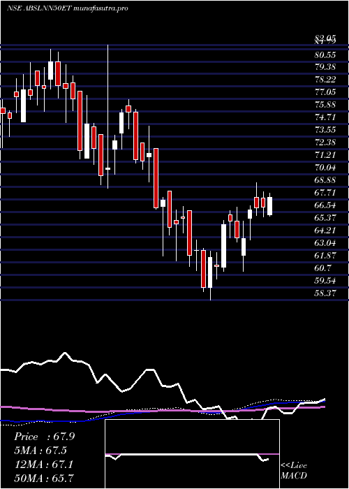This screenshot has width=349, height=489.
Task: Click the 78.22 price axis label
Action: click(x=325, y=80)
